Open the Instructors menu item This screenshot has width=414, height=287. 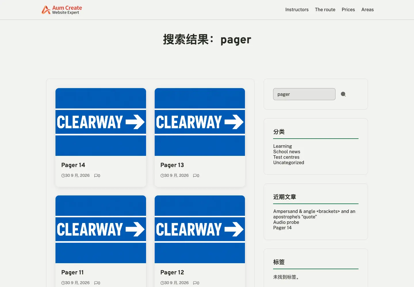point(297,10)
